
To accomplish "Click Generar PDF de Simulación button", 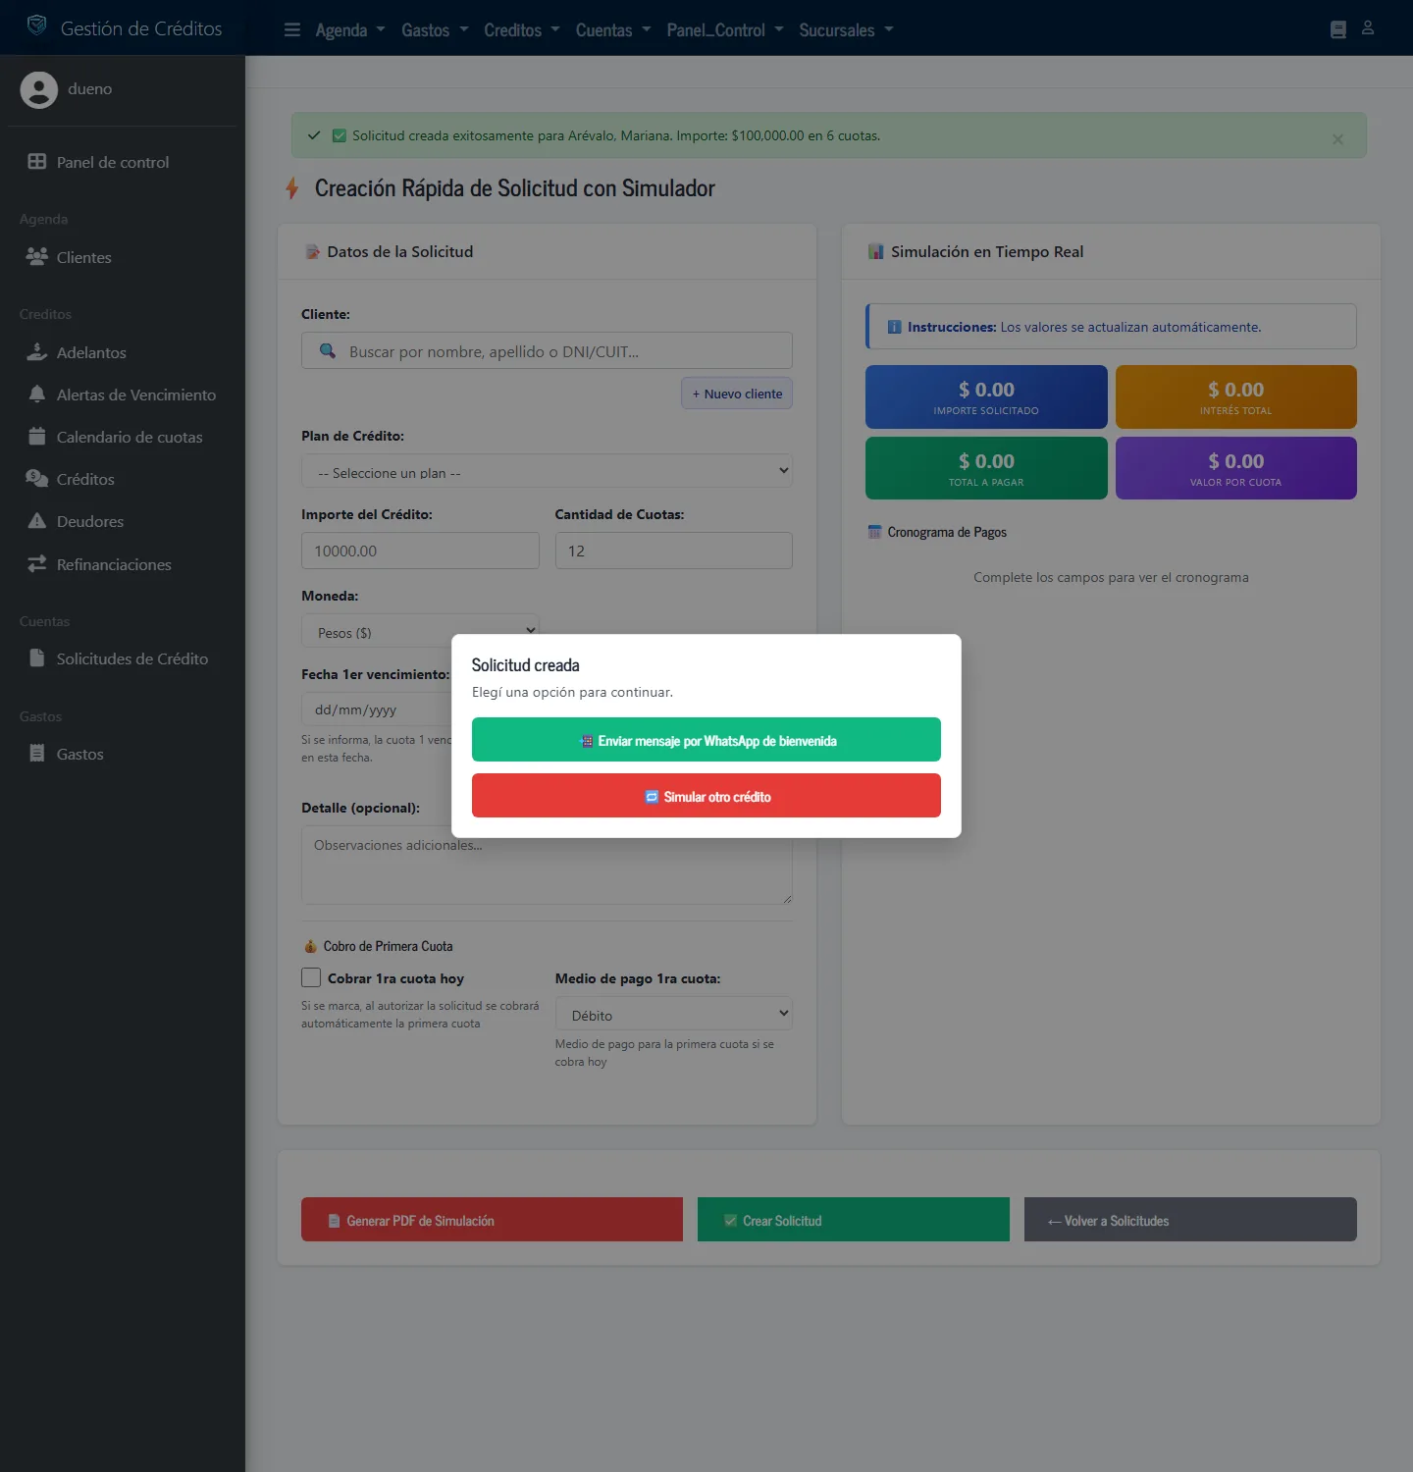I will tap(492, 1220).
